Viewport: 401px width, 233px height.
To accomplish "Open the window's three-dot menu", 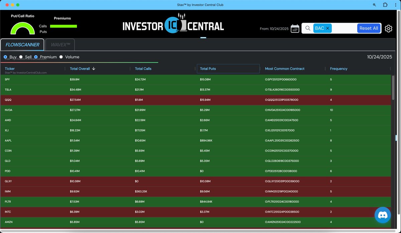I will pyautogui.click(x=395, y=5).
